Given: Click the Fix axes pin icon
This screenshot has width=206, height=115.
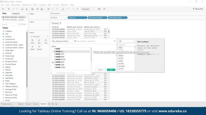Looking at the screenshot, I should [77, 9].
